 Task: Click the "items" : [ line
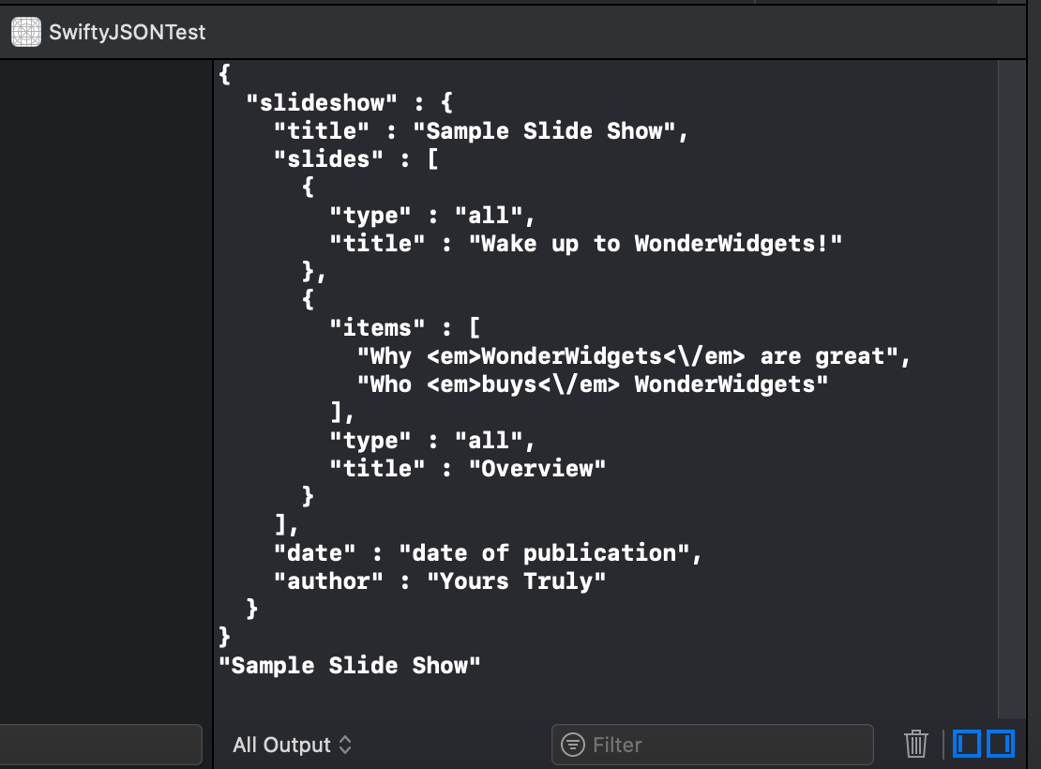405,327
